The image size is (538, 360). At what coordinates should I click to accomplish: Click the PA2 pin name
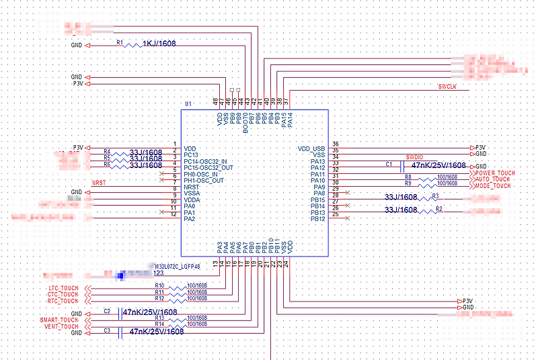coord(190,219)
